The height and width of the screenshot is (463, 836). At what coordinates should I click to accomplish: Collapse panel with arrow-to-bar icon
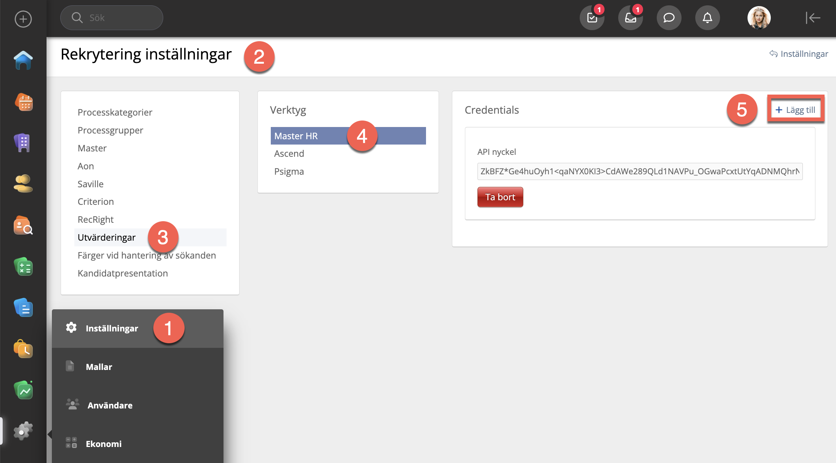point(813,18)
